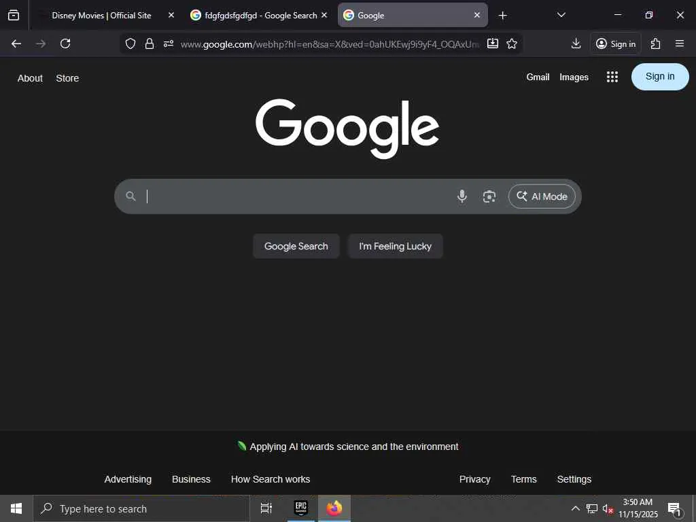The image size is (696, 522).
Task: Start voice search with microphone
Action: pos(462,196)
